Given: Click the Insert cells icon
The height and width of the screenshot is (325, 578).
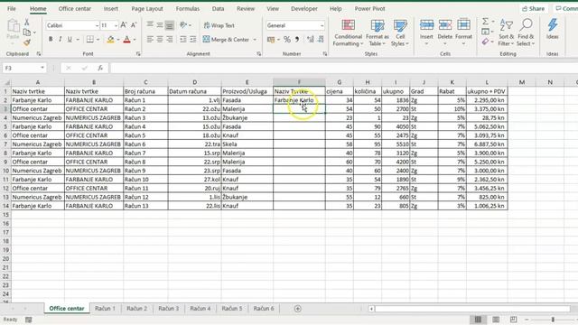Looking at the screenshot, I should click(426, 25).
